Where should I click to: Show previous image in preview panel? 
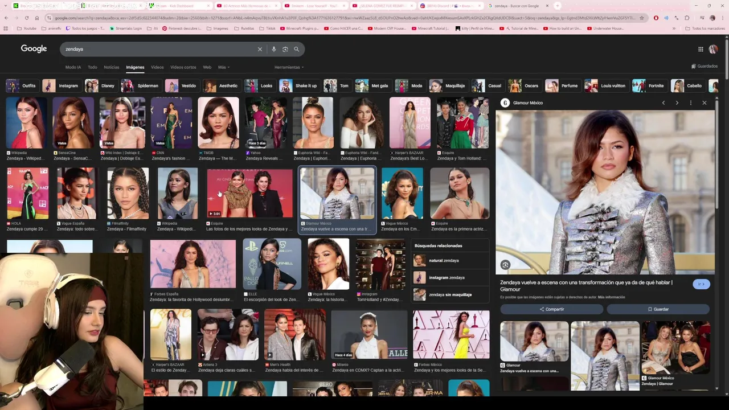pos(664,103)
